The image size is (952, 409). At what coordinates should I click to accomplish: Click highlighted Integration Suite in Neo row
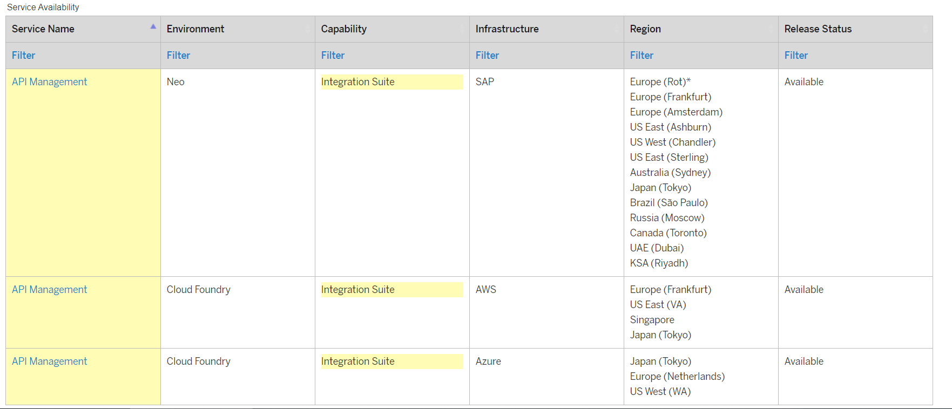(358, 82)
